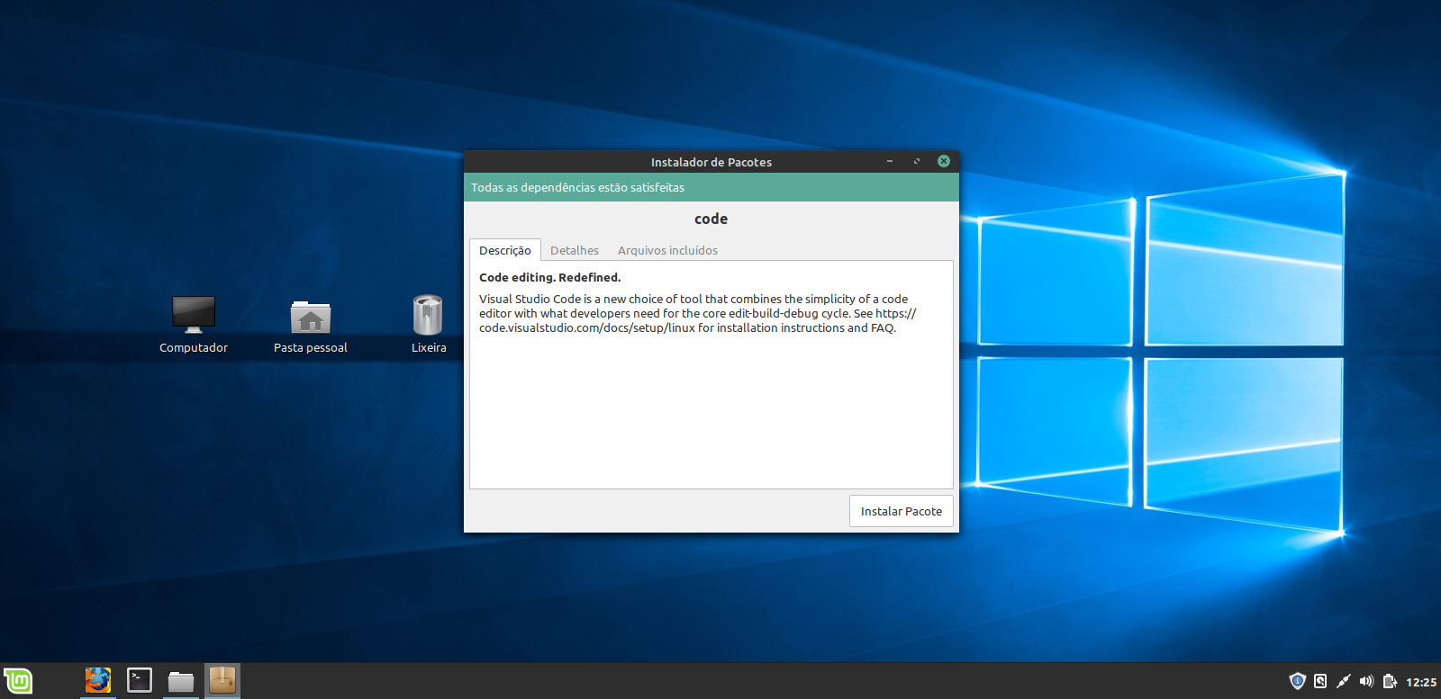Switch to the Detalhes tab

pyautogui.click(x=575, y=250)
